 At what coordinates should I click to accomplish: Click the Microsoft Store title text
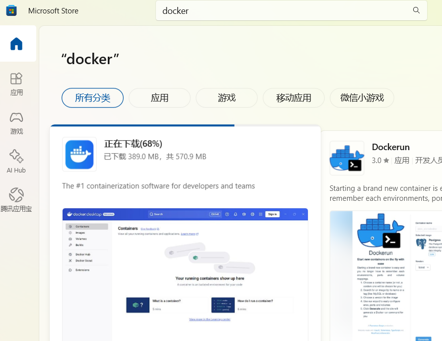53,11
